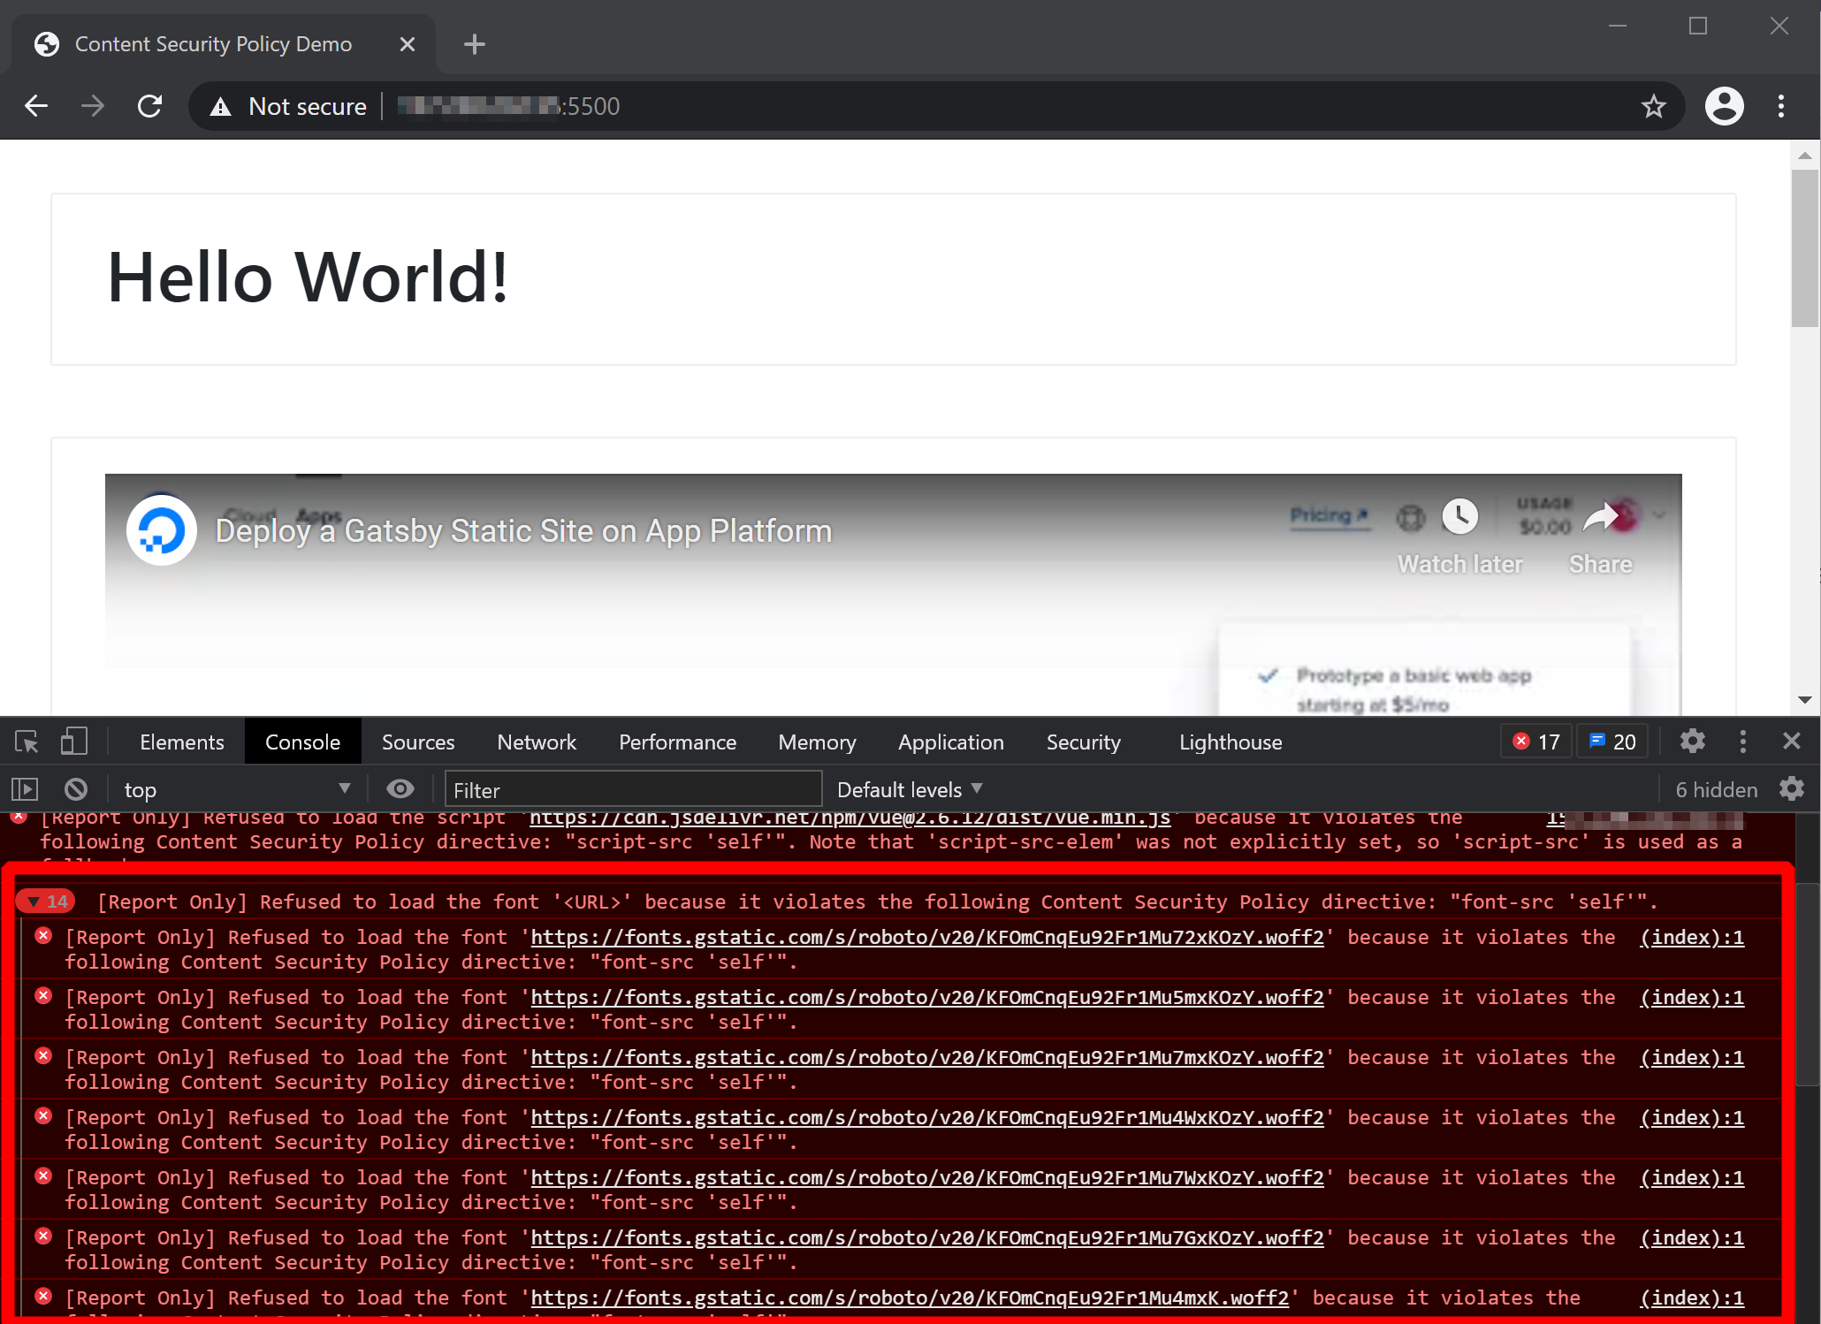Open DevTools settings gear

click(x=1692, y=741)
